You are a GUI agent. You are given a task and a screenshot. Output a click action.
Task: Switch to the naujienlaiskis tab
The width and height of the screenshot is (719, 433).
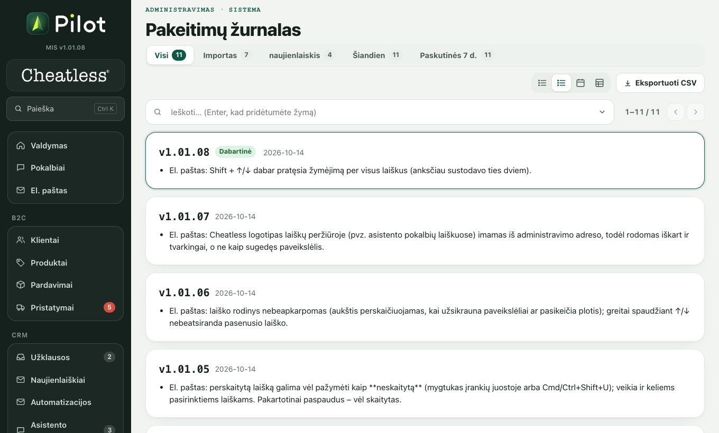tap(302, 55)
